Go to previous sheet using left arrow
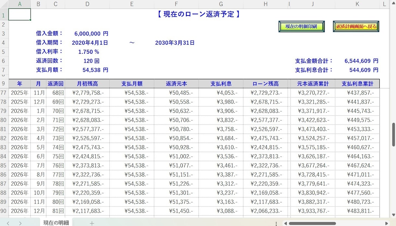 pyautogui.click(x=8, y=223)
